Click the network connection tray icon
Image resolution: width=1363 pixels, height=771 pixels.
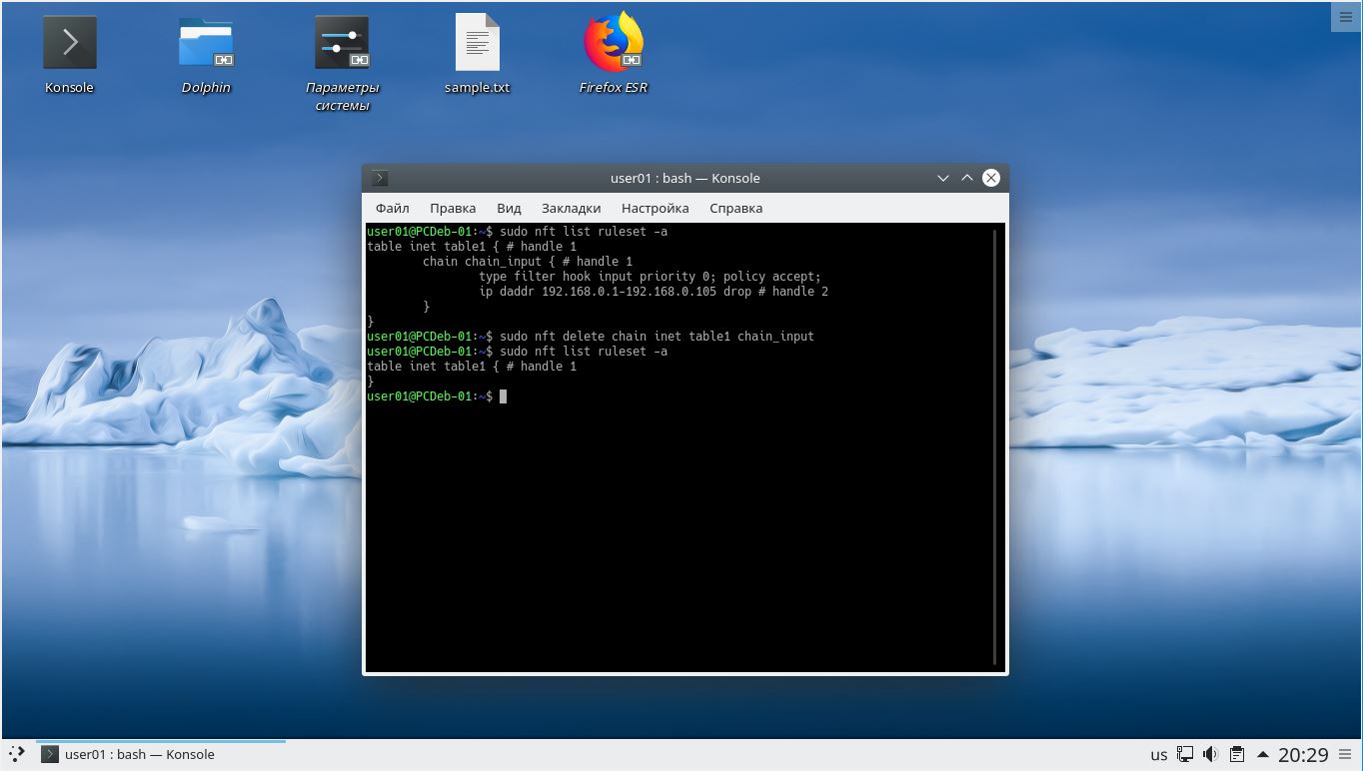coord(1185,754)
